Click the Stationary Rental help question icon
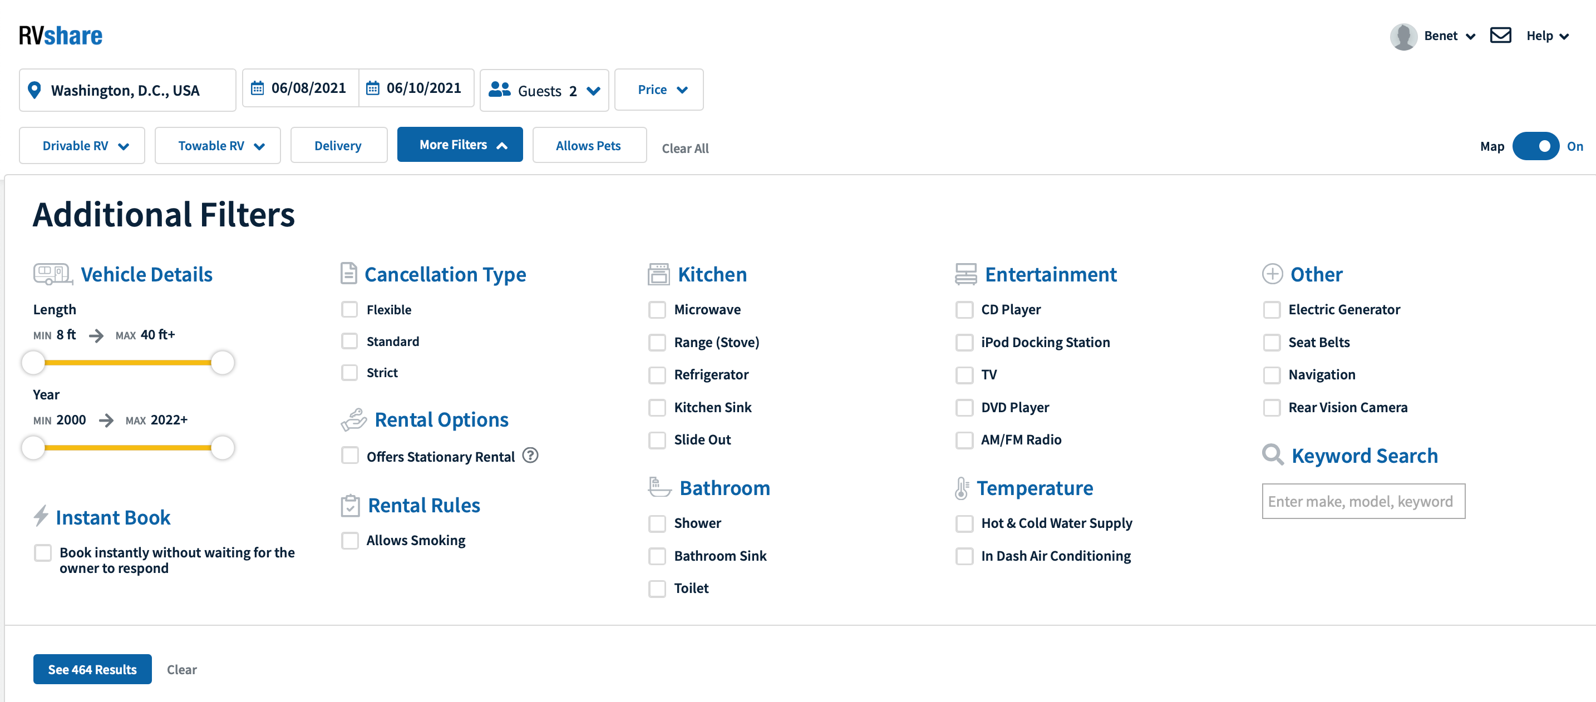 530,456
